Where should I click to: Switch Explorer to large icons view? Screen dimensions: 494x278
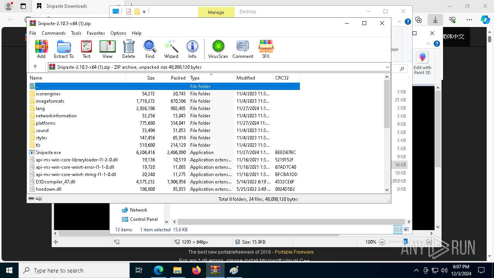point(406,229)
